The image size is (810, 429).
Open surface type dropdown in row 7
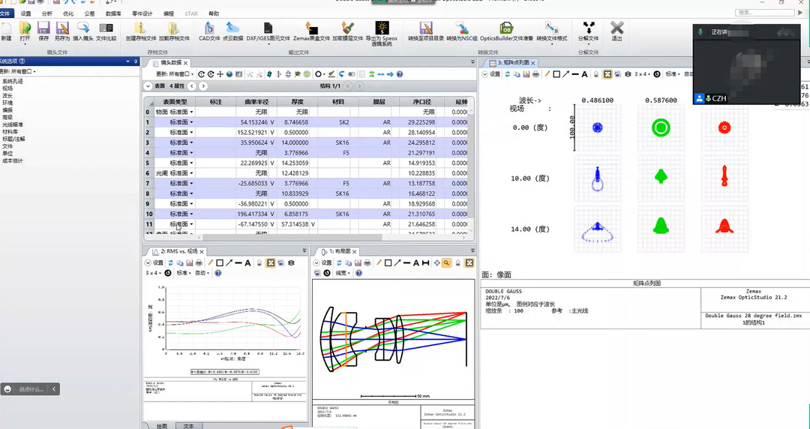pos(192,184)
